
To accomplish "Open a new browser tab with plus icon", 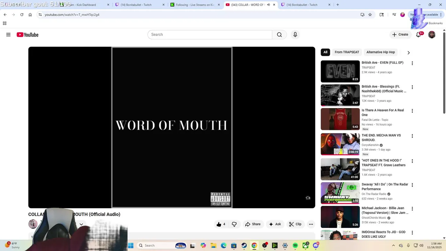I will 338,5.
